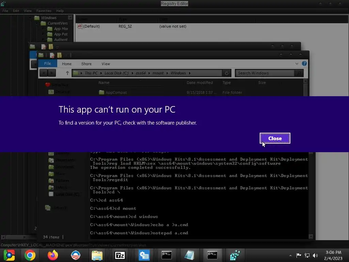Click the Close button on the error banner

[275, 139]
